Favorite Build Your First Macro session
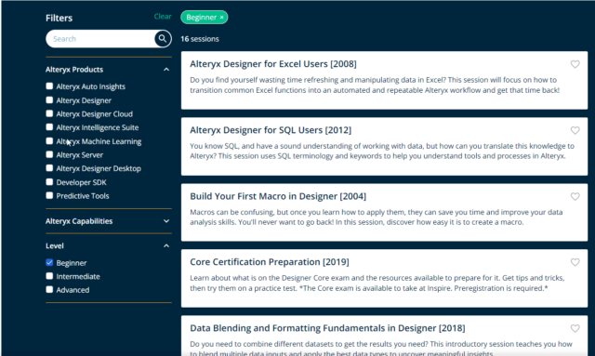 click(575, 197)
